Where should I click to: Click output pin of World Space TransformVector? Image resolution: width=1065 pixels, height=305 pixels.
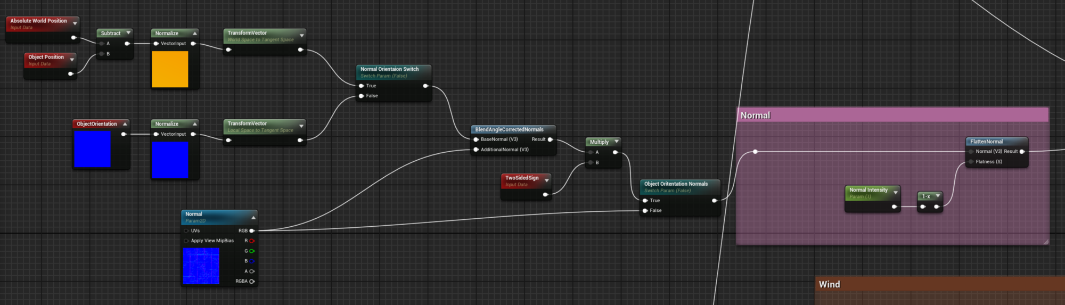(x=300, y=50)
